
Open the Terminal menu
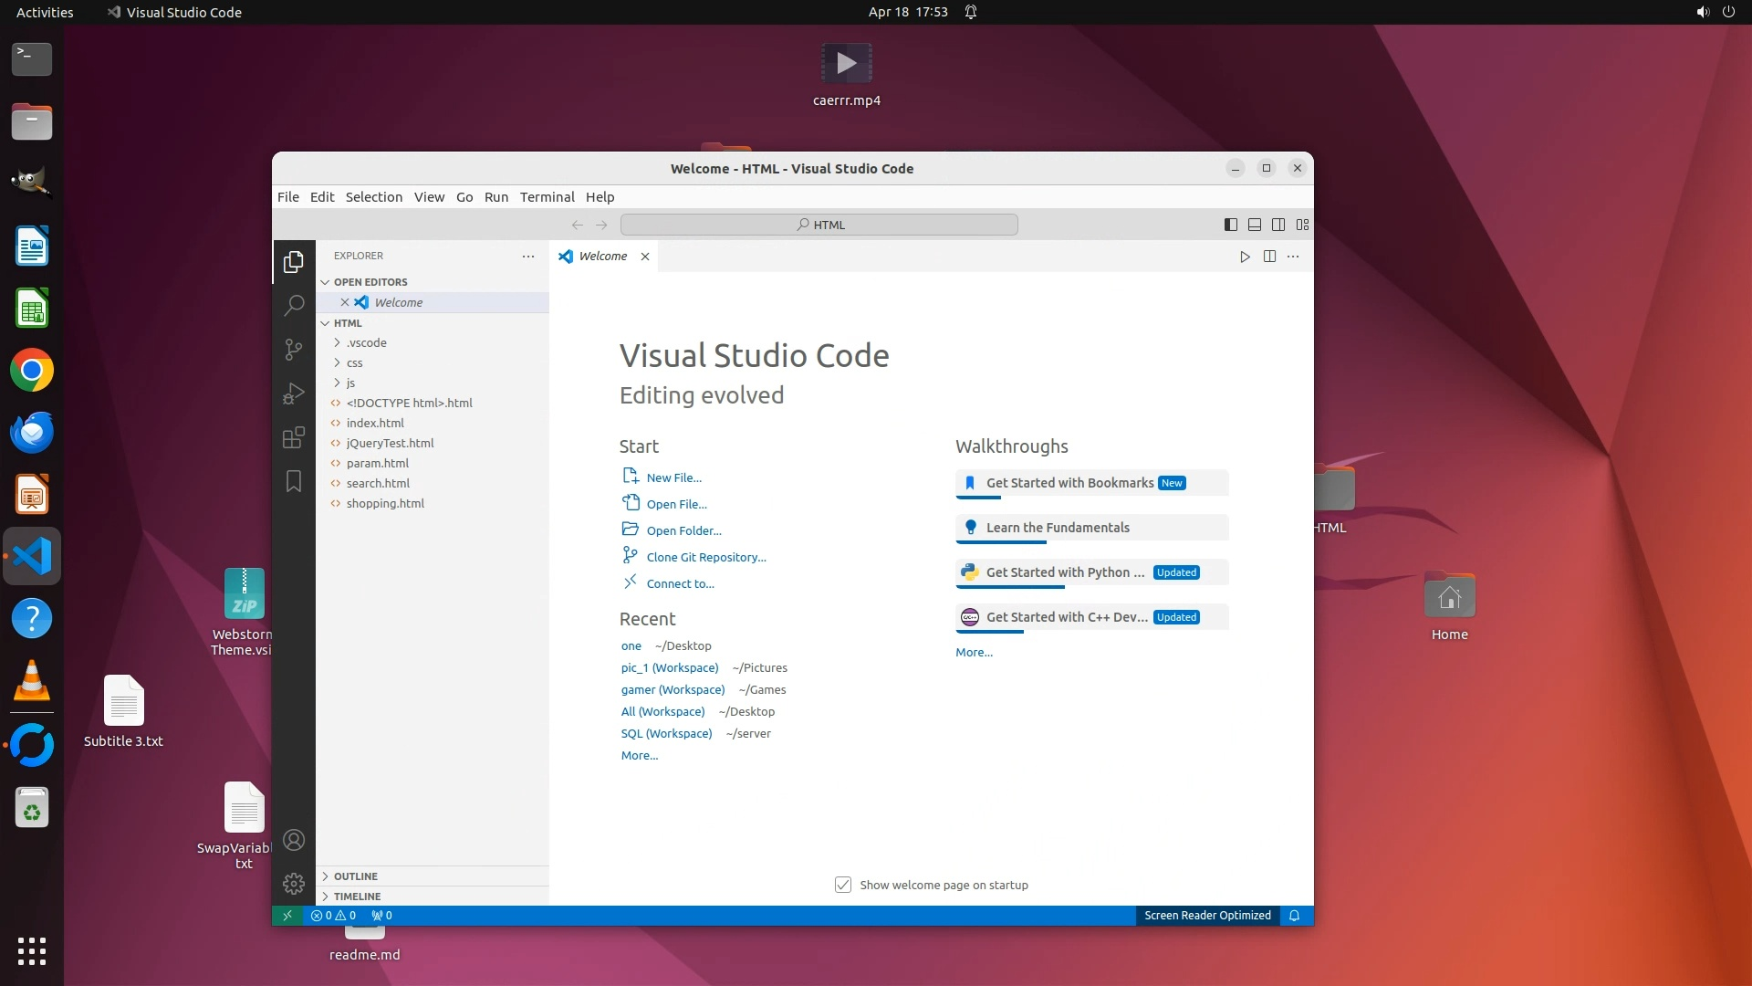click(547, 197)
